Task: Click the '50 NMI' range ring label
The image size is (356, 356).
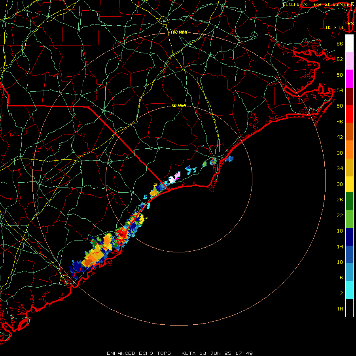Action: tap(179, 106)
